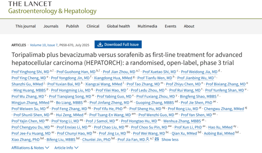Open author Prof Yilei Mao, MD
Screen dimensions: 262x153
pyautogui.click(x=111, y=91)
